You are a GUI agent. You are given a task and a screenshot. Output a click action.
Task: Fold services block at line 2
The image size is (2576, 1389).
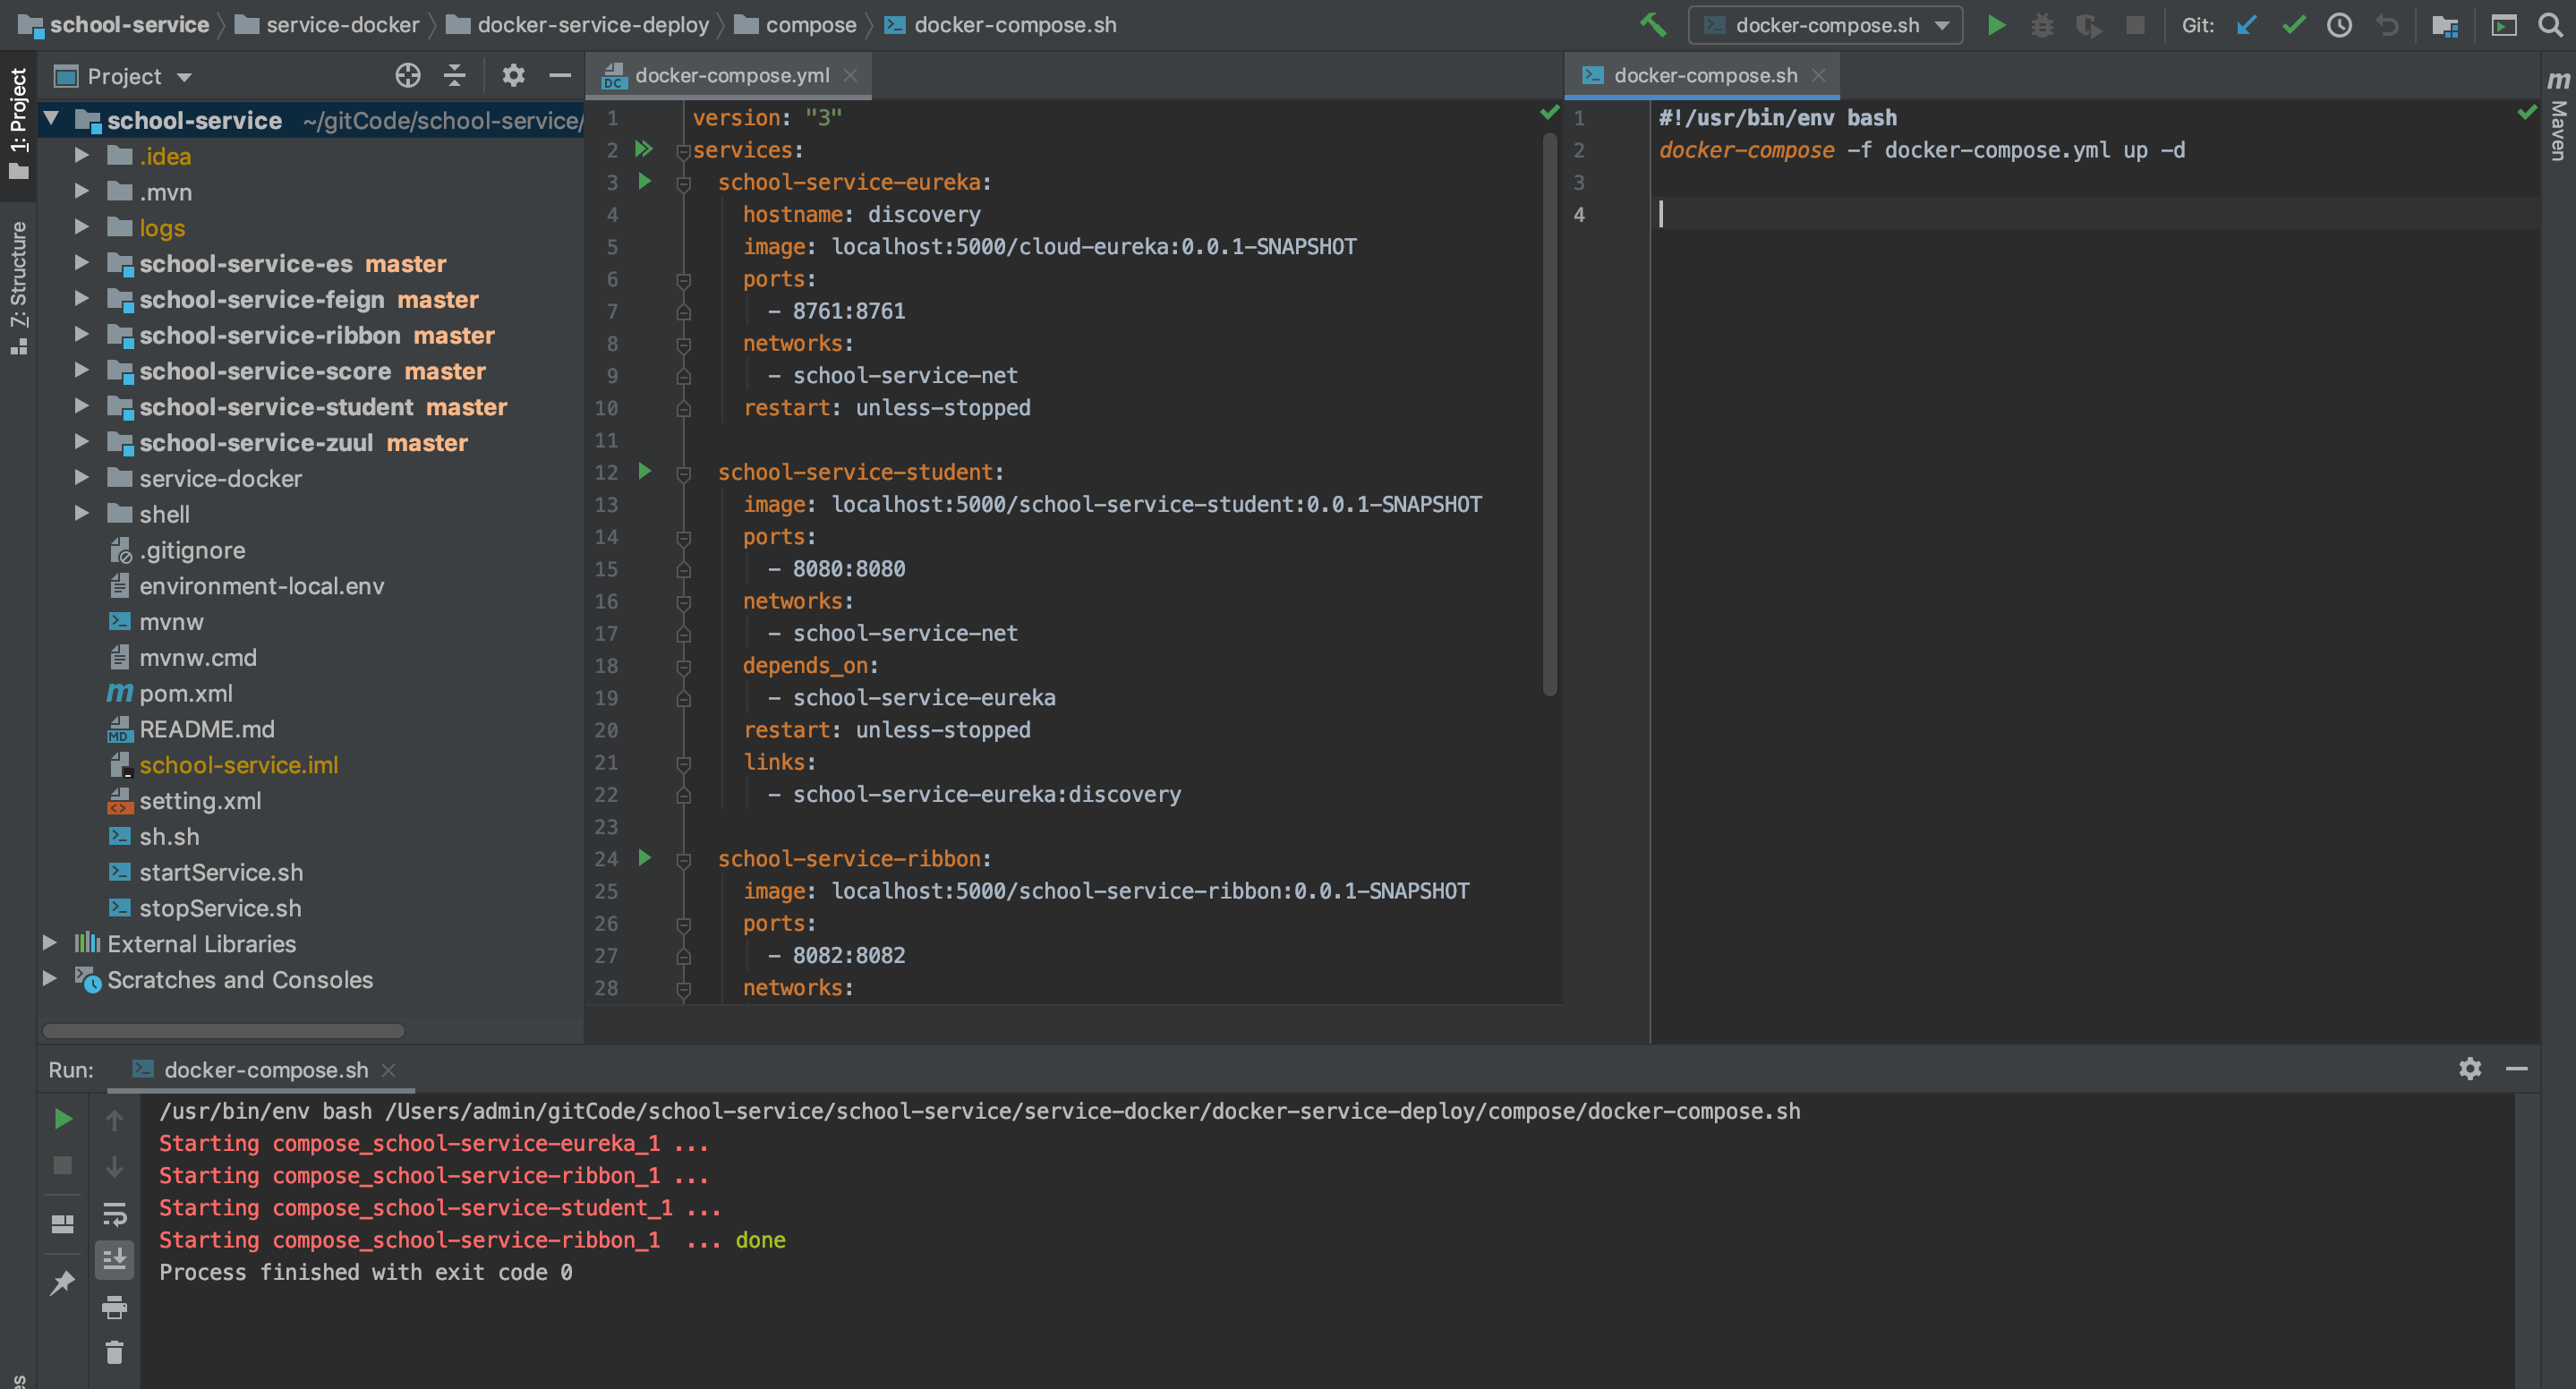(684, 152)
